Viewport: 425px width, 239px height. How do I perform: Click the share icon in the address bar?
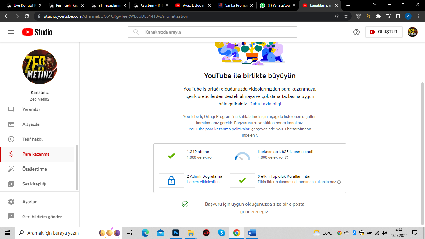click(x=336, y=16)
